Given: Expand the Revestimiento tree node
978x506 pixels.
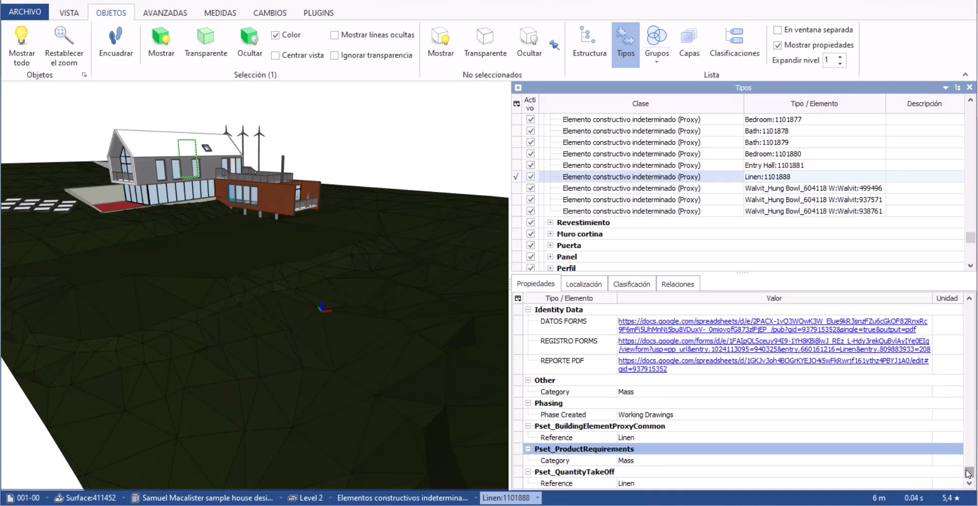Looking at the screenshot, I should pyautogui.click(x=550, y=222).
